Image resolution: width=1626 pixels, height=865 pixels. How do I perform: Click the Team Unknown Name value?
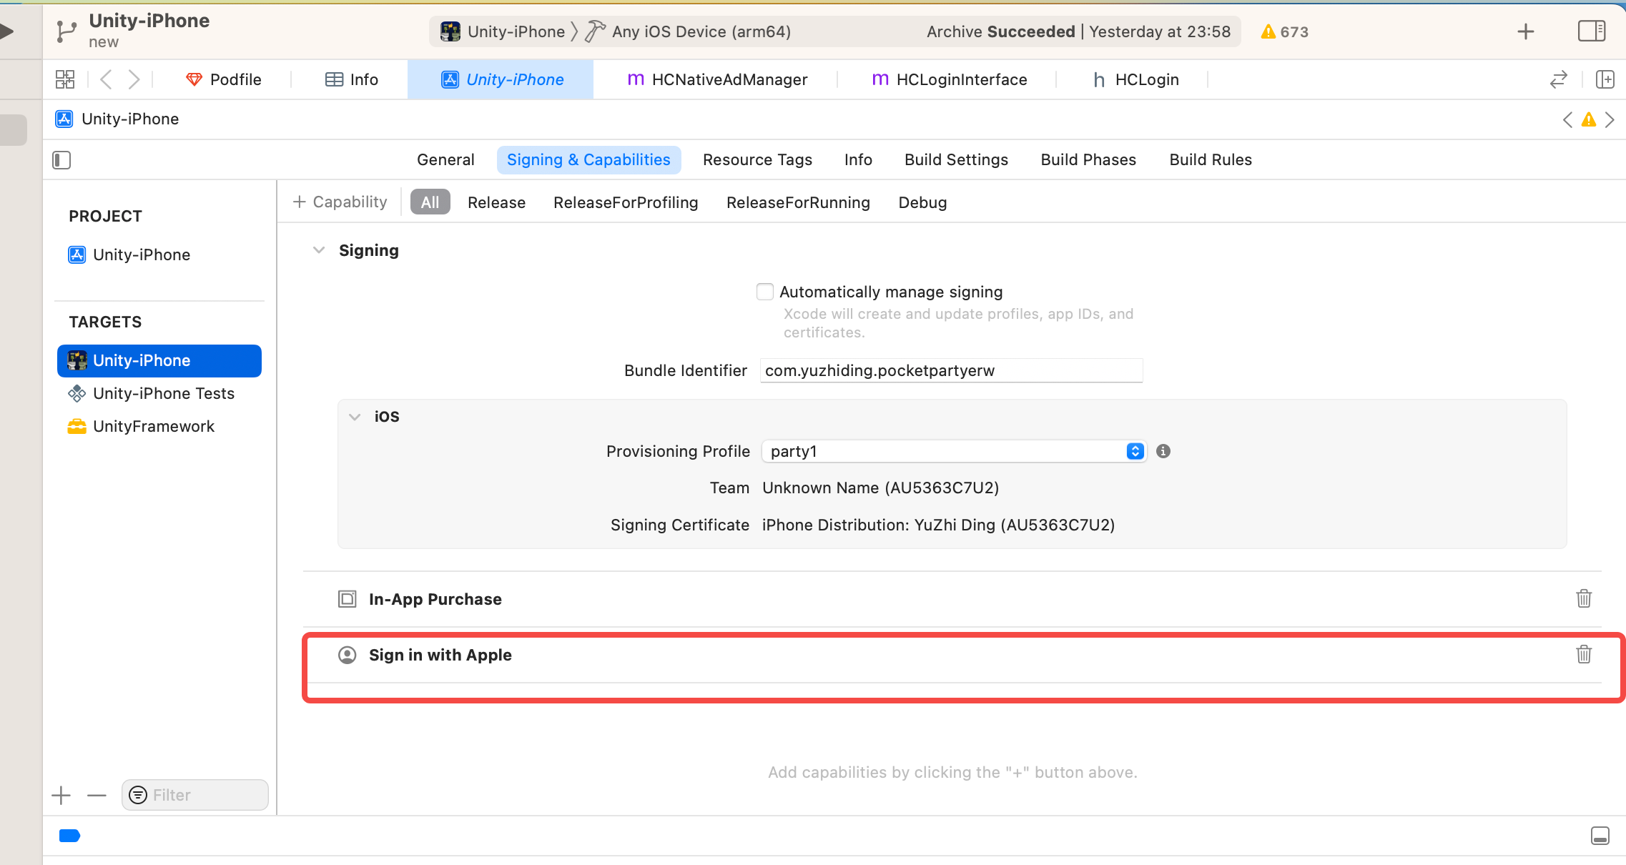click(880, 488)
